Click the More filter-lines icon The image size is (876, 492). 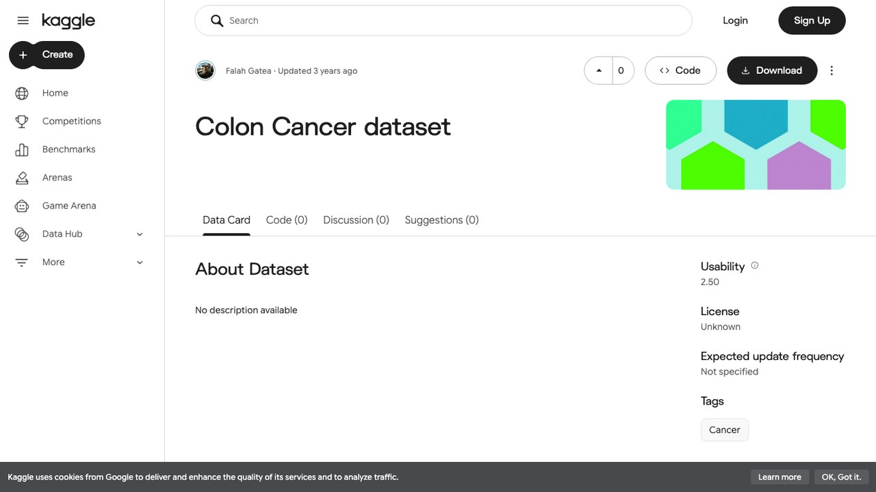22,262
